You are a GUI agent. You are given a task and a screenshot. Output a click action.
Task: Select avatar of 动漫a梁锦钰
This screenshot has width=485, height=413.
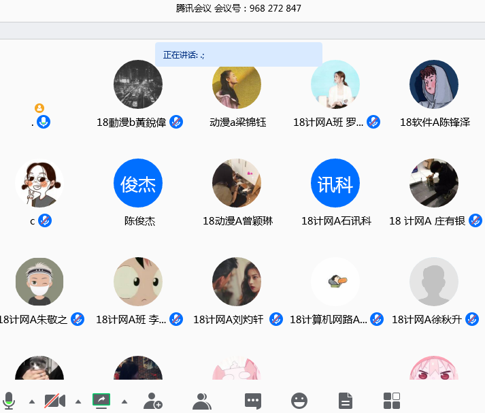tap(237, 87)
